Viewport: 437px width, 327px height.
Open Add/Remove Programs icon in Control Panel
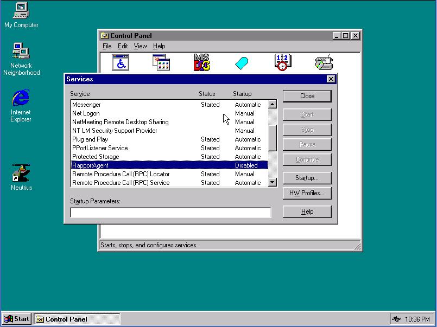161,62
